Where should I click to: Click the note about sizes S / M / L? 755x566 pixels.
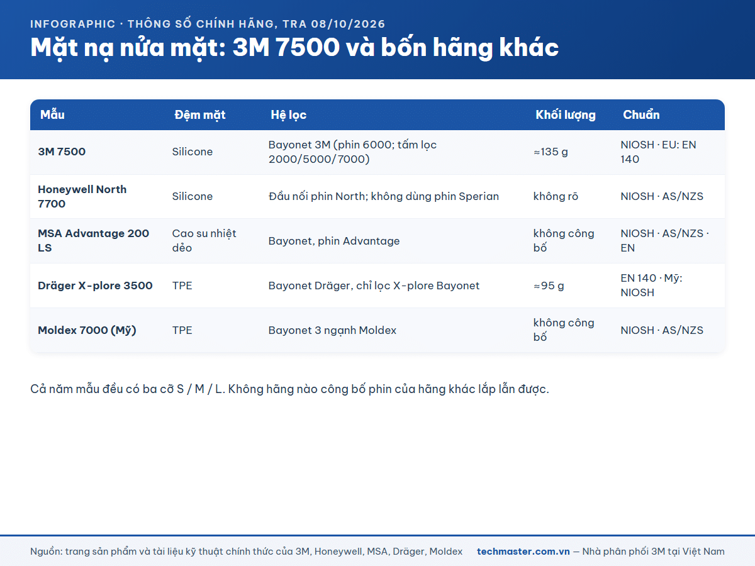coord(289,389)
